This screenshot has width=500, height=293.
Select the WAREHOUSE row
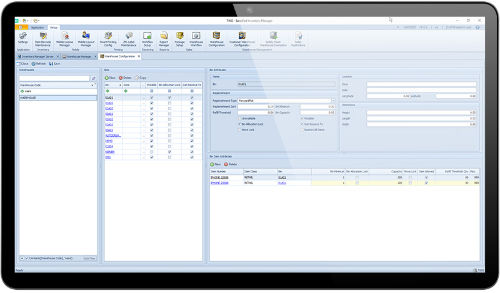tap(57, 98)
